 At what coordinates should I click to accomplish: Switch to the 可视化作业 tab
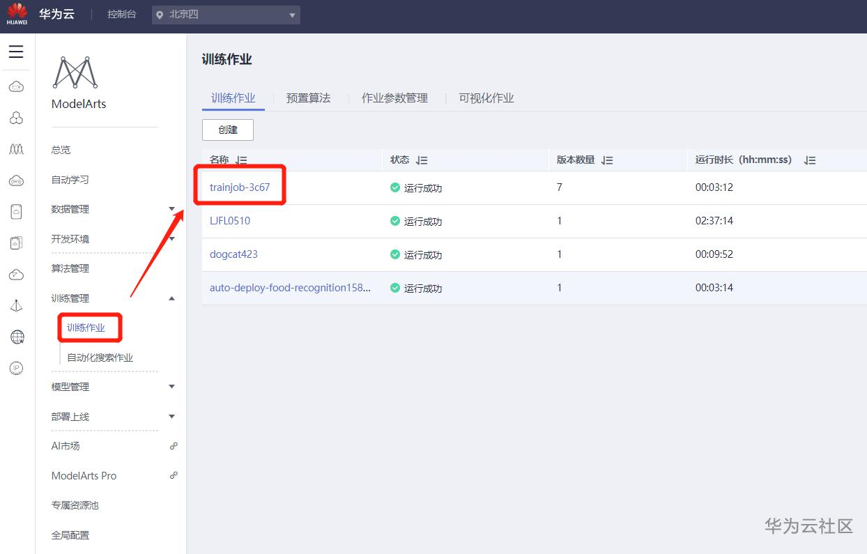(486, 98)
